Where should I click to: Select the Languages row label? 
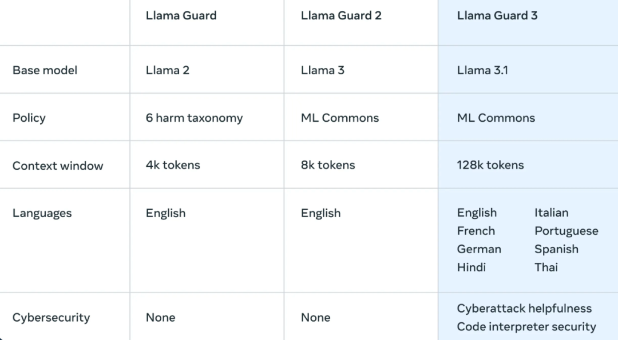42,213
